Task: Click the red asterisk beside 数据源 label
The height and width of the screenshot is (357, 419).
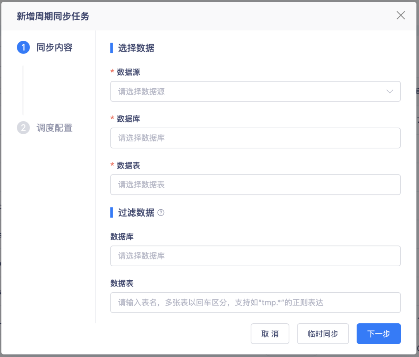Action: [113, 72]
